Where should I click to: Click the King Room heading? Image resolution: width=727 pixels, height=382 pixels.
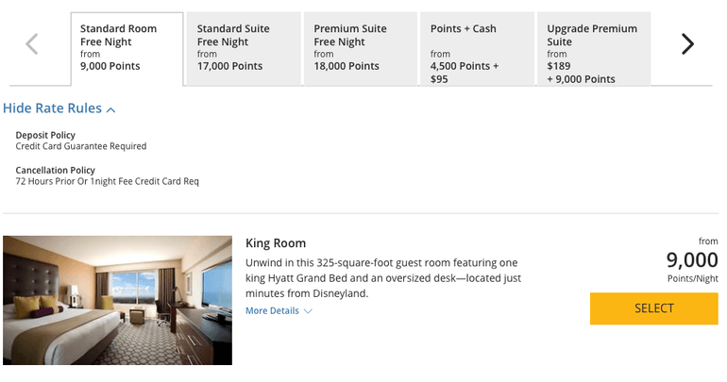tap(276, 243)
